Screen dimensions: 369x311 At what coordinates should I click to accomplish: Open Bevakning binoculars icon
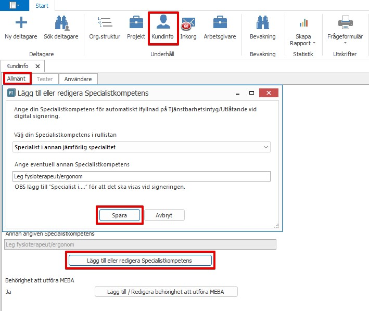pyautogui.click(x=263, y=22)
